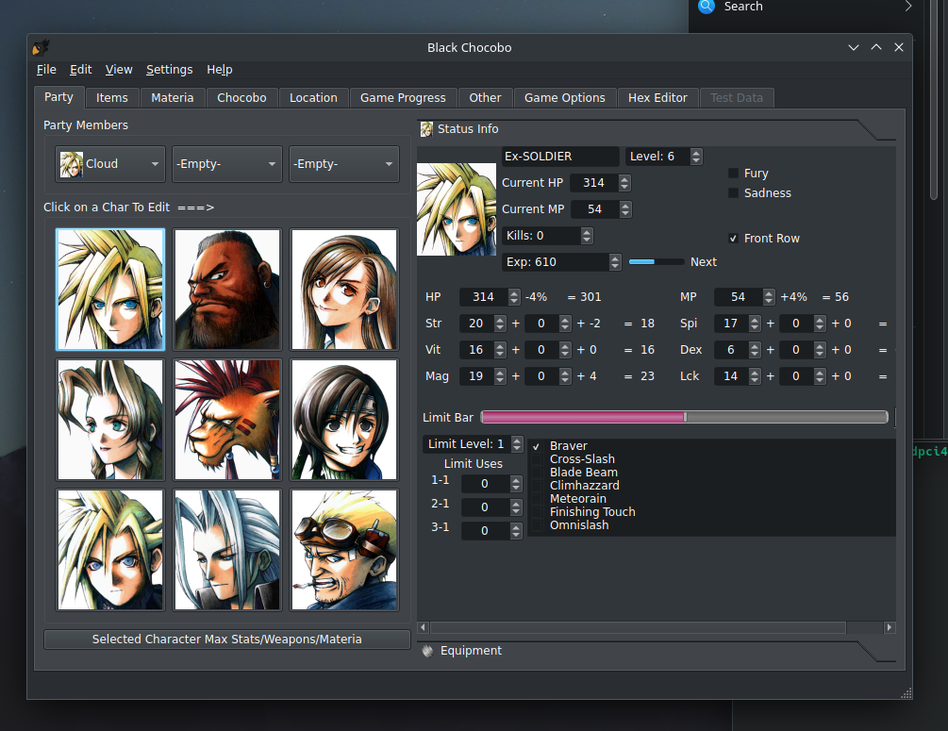Open the third party slot -Empty- dropdown
The image size is (948, 731).
(x=344, y=164)
